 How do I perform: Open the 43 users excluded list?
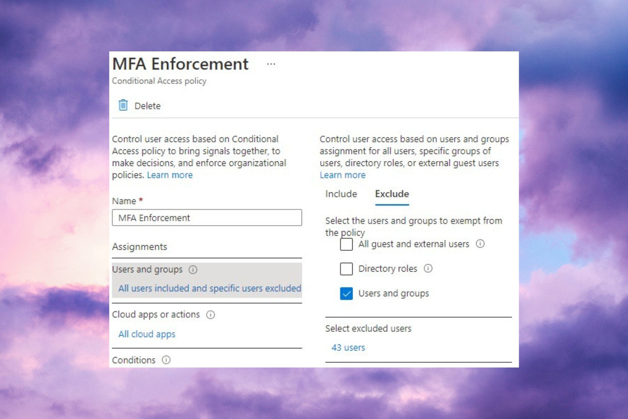click(x=348, y=348)
